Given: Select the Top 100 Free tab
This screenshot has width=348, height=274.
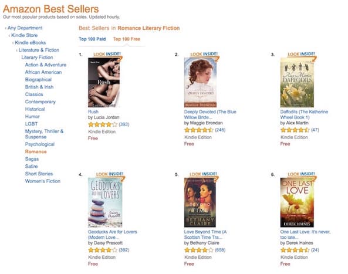Looking at the screenshot, I should pyautogui.click(x=127, y=39).
